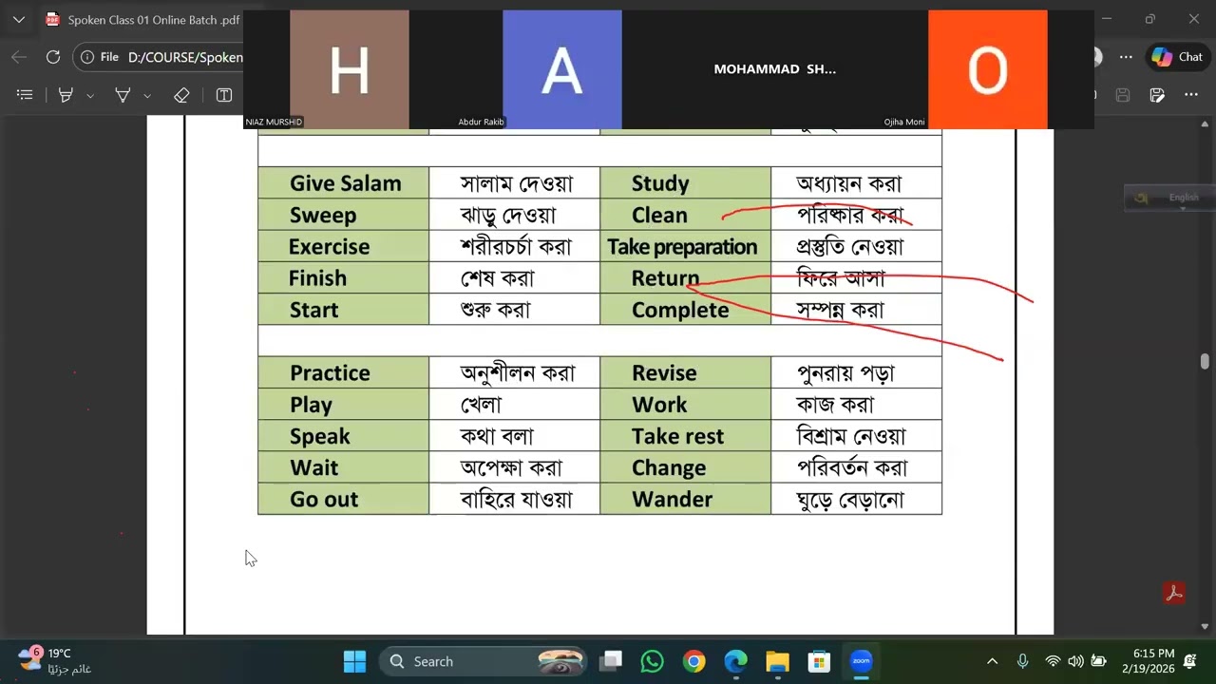Click the microphone tray icon
The height and width of the screenshot is (684, 1216).
point(1023,661)
